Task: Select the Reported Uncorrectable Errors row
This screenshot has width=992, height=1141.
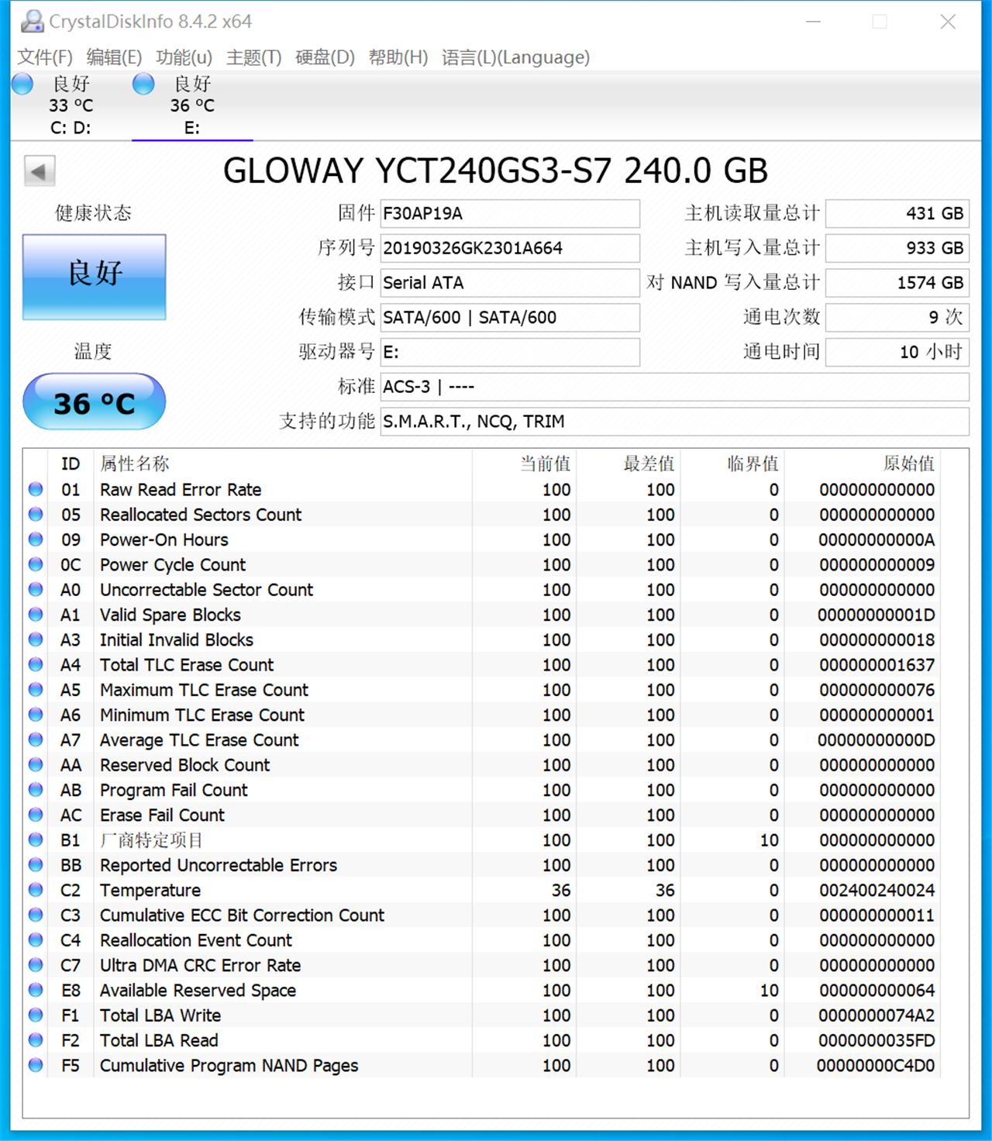Action: tap(217, 865)
